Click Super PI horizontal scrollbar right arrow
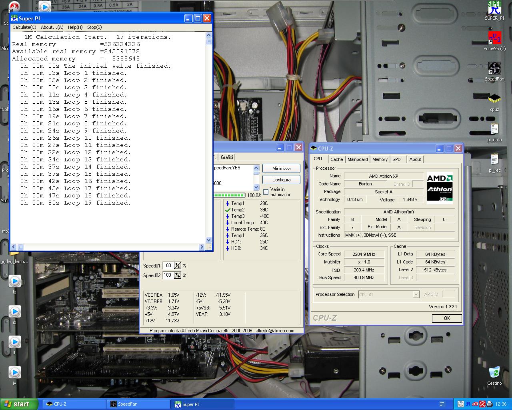 tap(202, 247)
